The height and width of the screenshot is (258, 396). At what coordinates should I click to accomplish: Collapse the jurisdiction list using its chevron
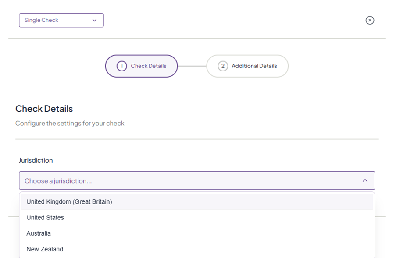pos(365,180)
